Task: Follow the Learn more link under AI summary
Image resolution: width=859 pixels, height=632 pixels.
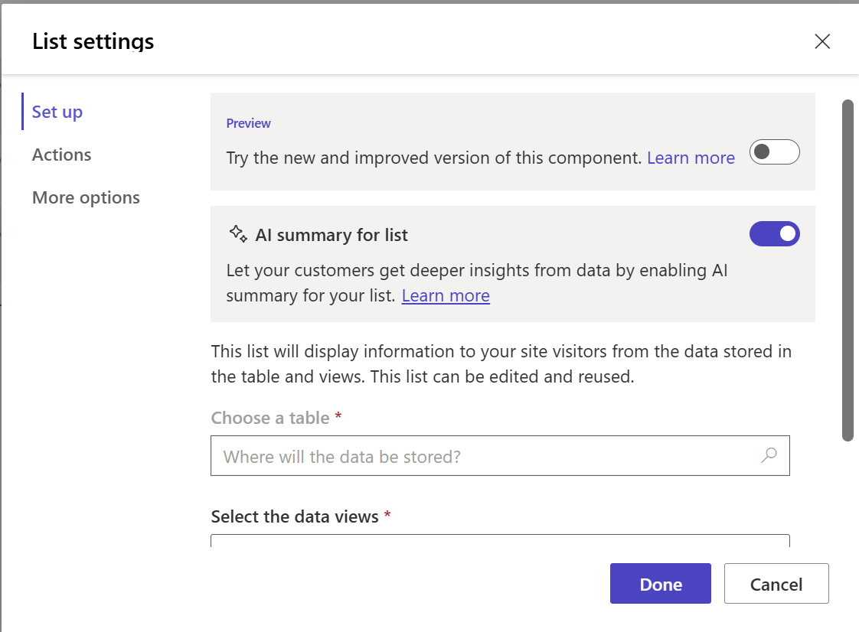Action: (x=446, y=295)
